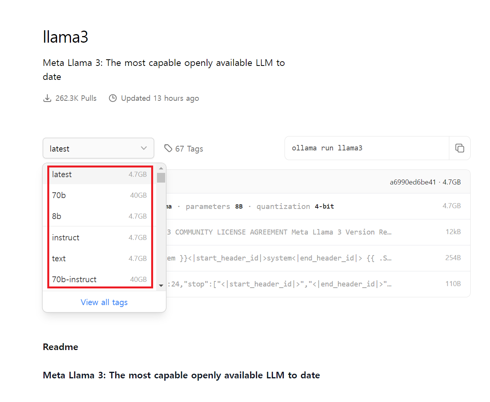Viewport: 490px width, 402px height.
Task: Open the COMMUNITY LICENSE AGREEMENT row
Action: click(x=318, y=232)
